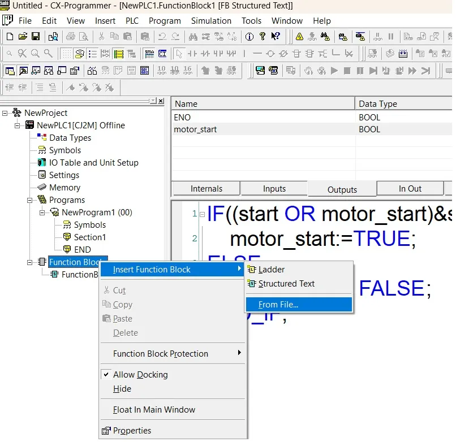
Task: Pause the simulation using the toolbar
Action: (x=359, y=70)
